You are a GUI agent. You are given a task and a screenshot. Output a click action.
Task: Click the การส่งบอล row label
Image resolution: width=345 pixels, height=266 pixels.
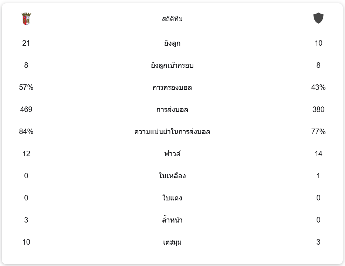coord(172,110)
